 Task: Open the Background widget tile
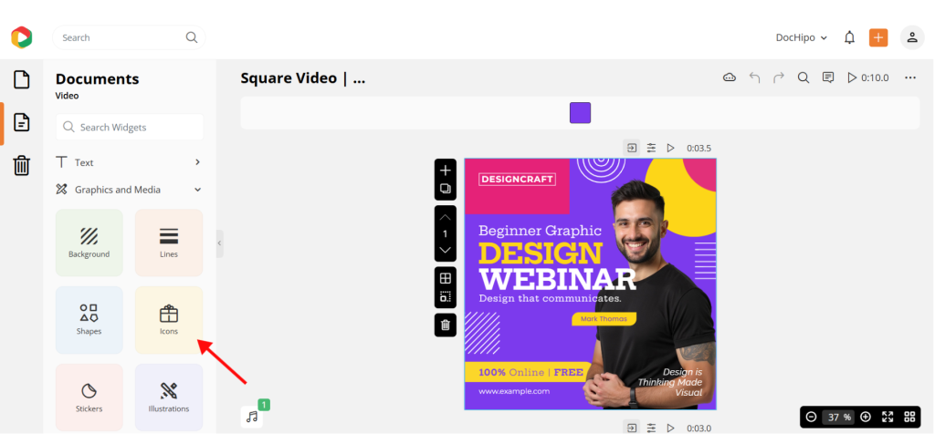[x=89, y=243]
